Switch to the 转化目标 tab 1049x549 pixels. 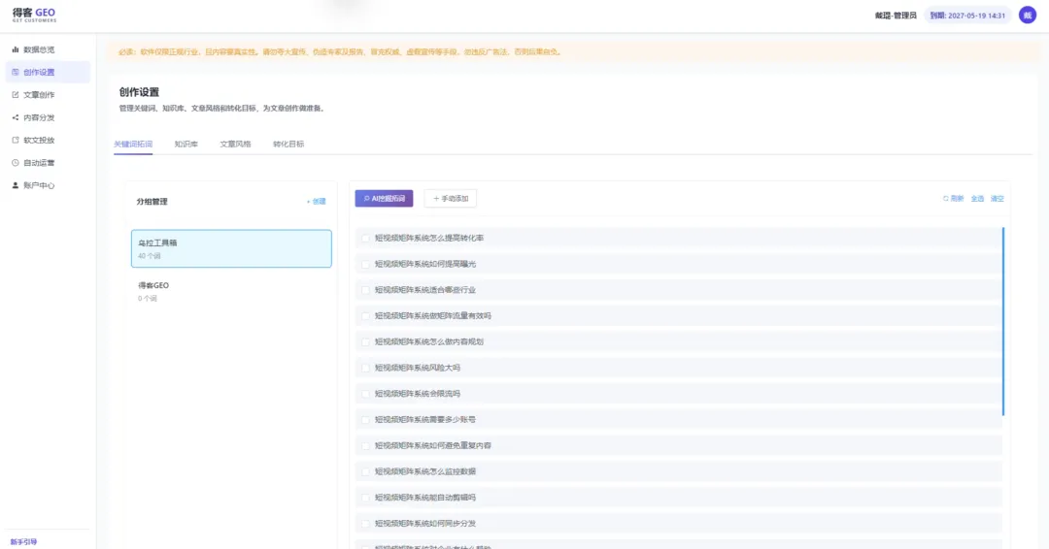click(288, 145)
